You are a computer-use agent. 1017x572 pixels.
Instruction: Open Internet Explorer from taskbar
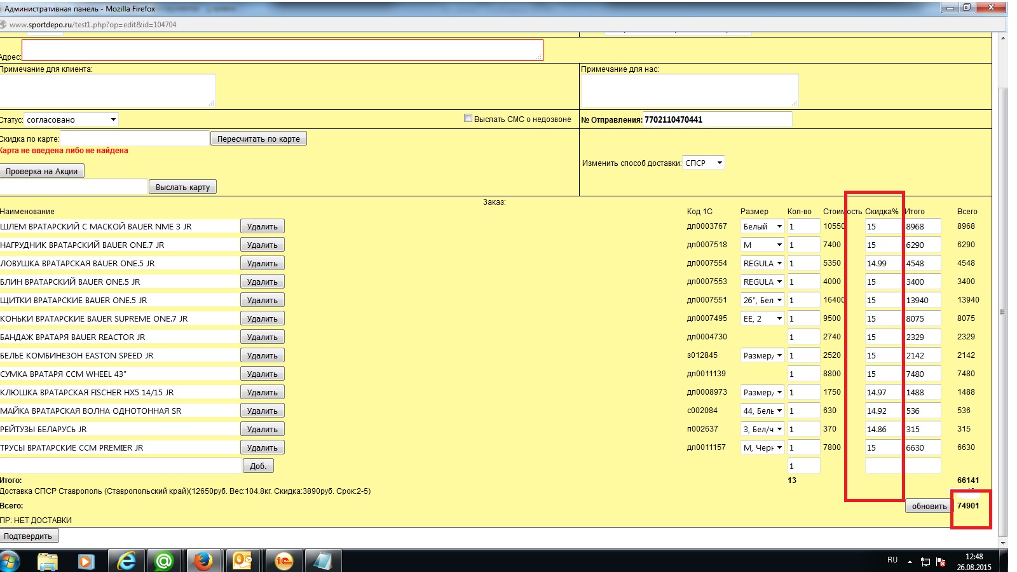tap(126, 561)
